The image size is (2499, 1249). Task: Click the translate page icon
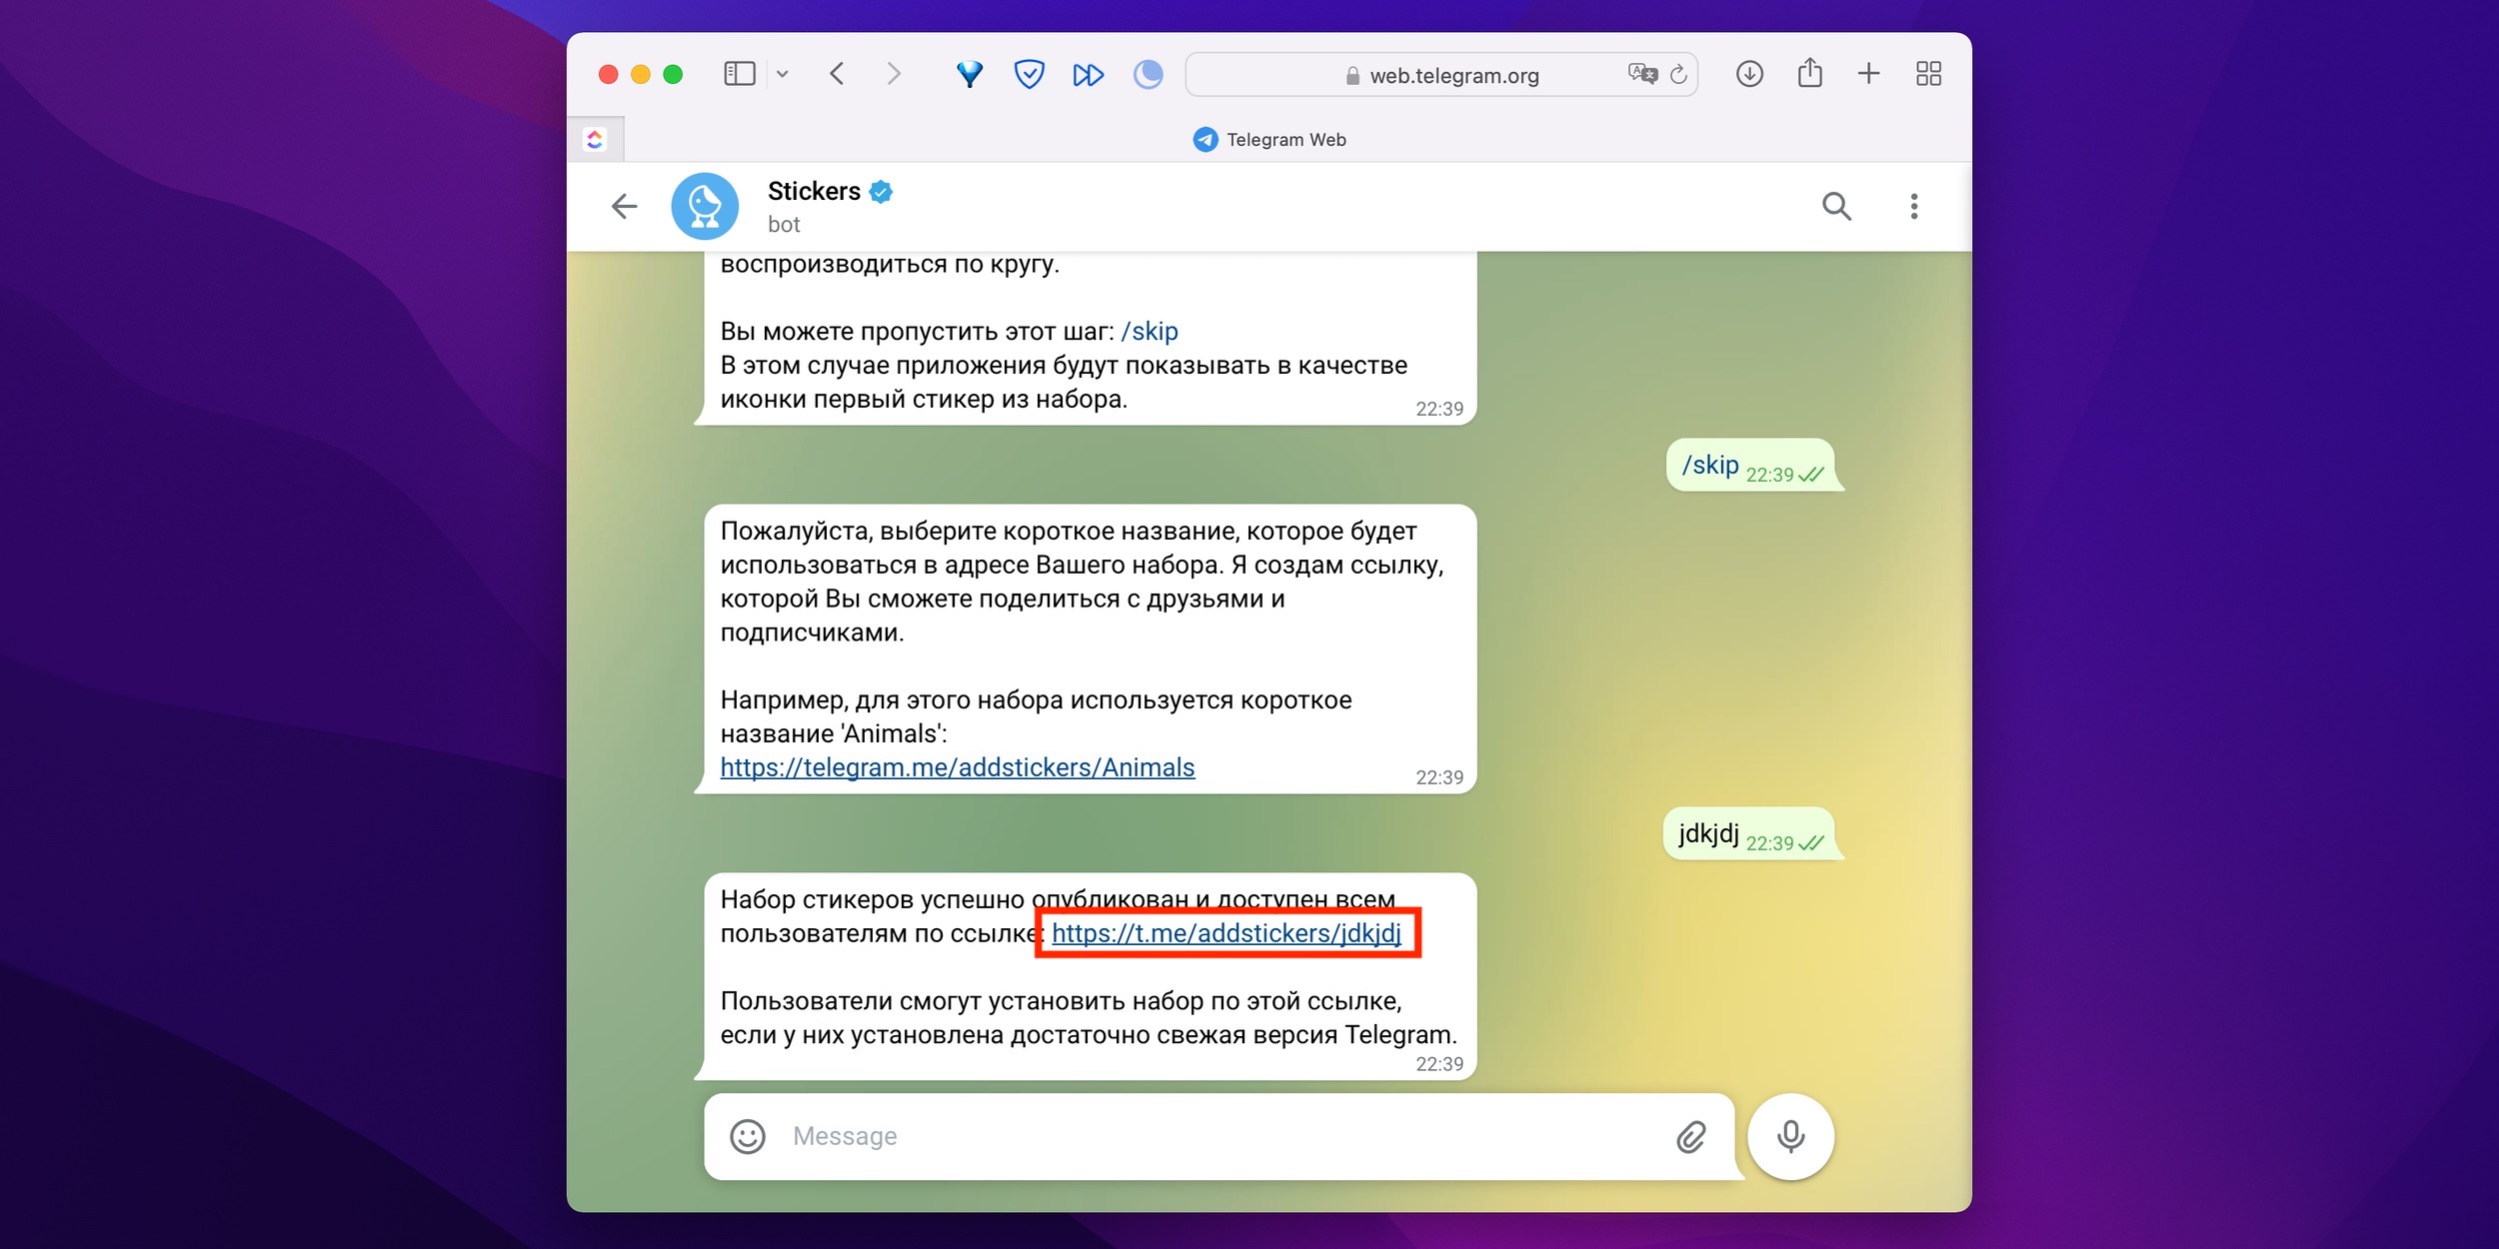tap(1641, 74)
